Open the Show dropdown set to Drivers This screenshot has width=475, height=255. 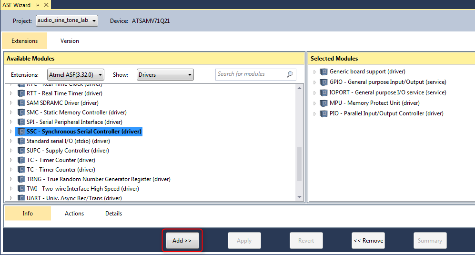click(x=165, y=75)
